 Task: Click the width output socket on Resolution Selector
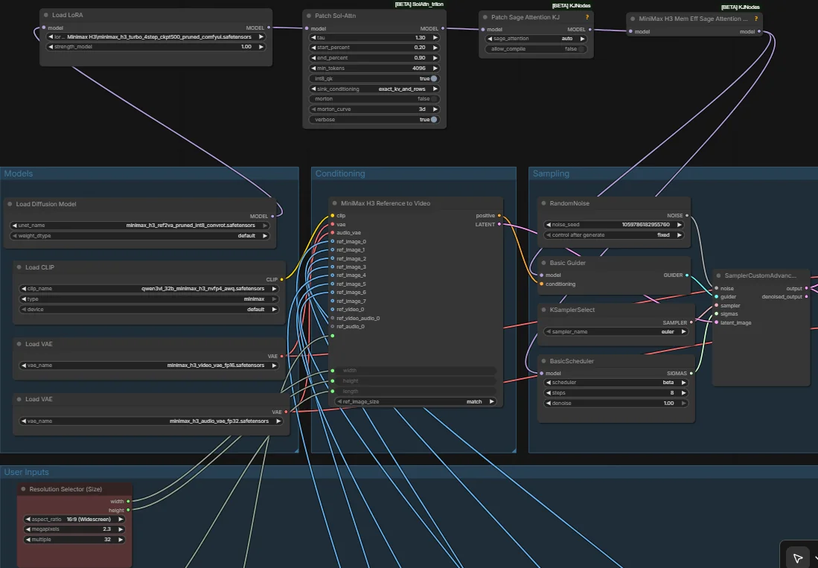[128, 501]
